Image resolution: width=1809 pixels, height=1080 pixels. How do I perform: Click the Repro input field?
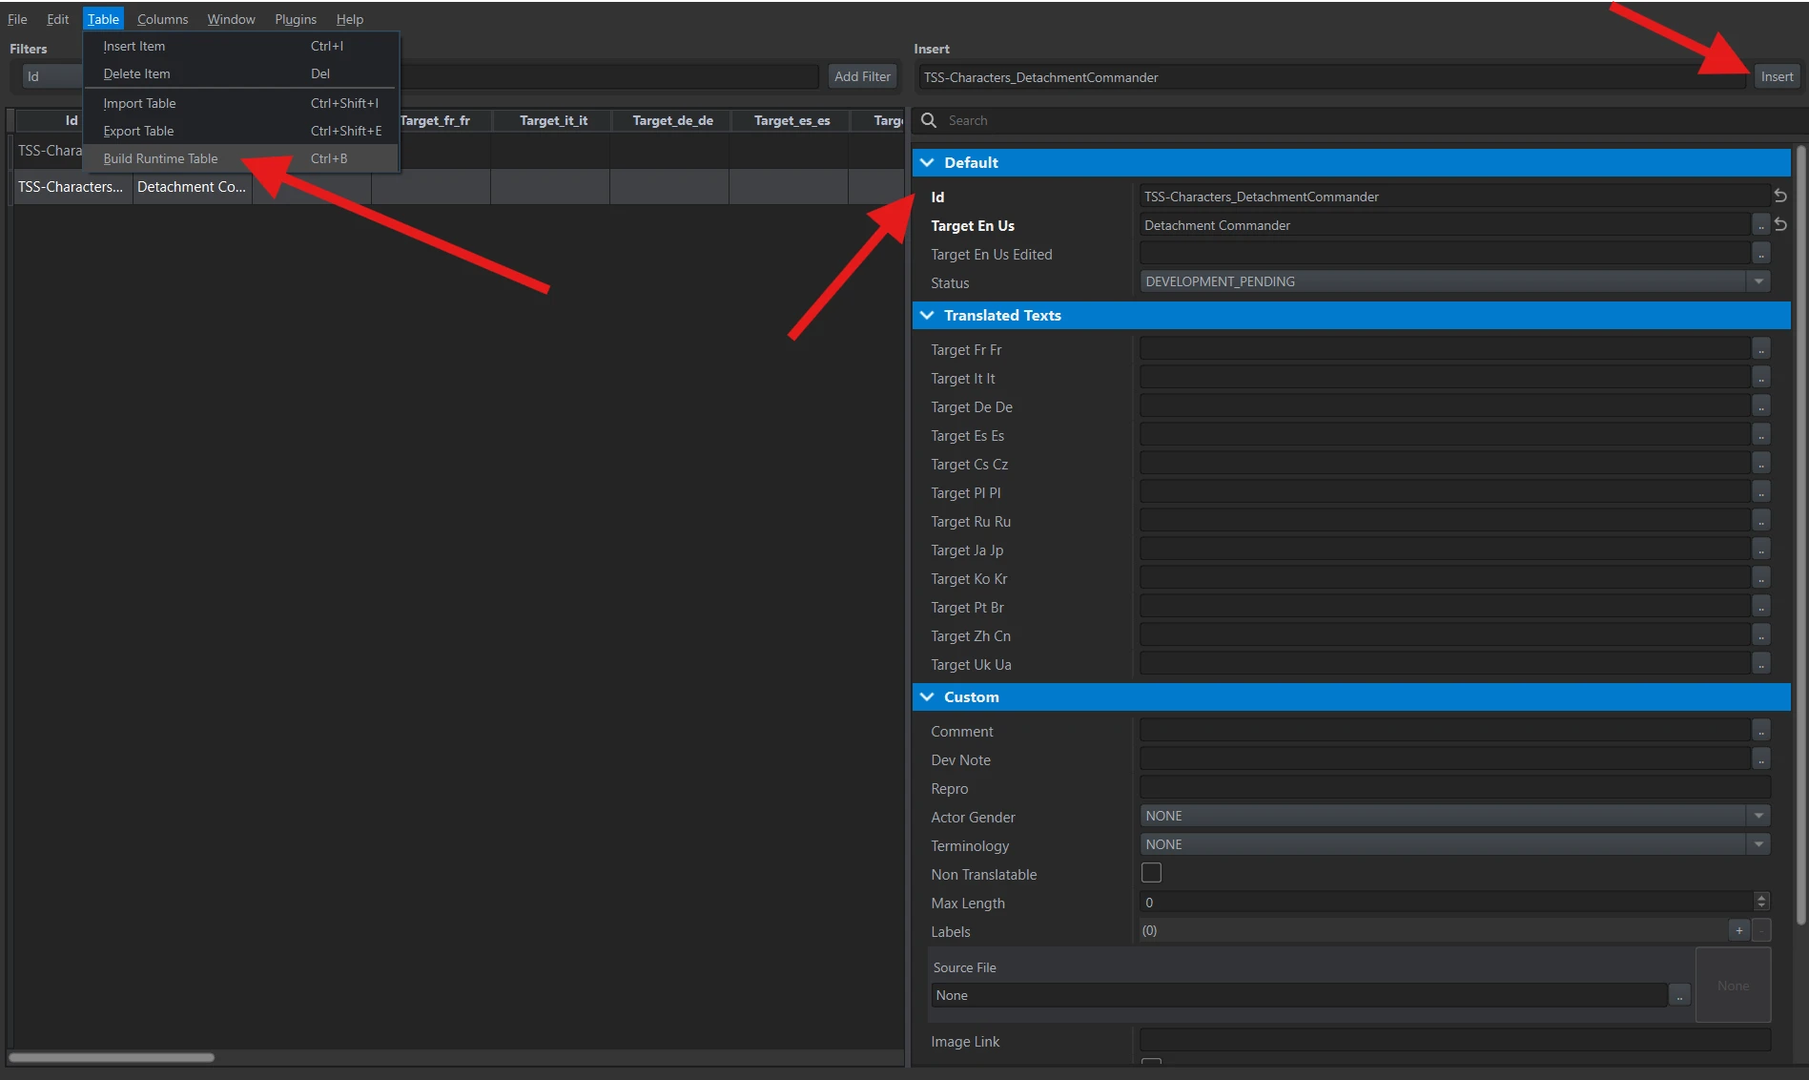coord(1454,788)
